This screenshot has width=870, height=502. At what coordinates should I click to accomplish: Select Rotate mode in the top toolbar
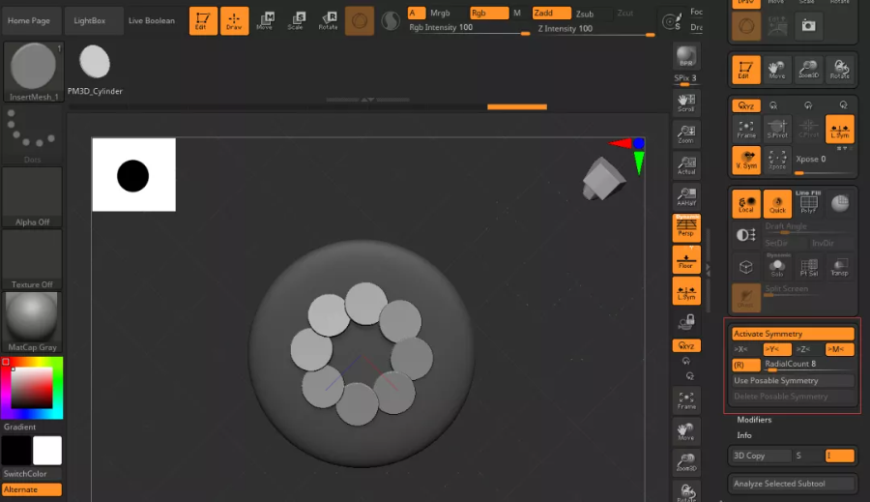click(328, 21)
